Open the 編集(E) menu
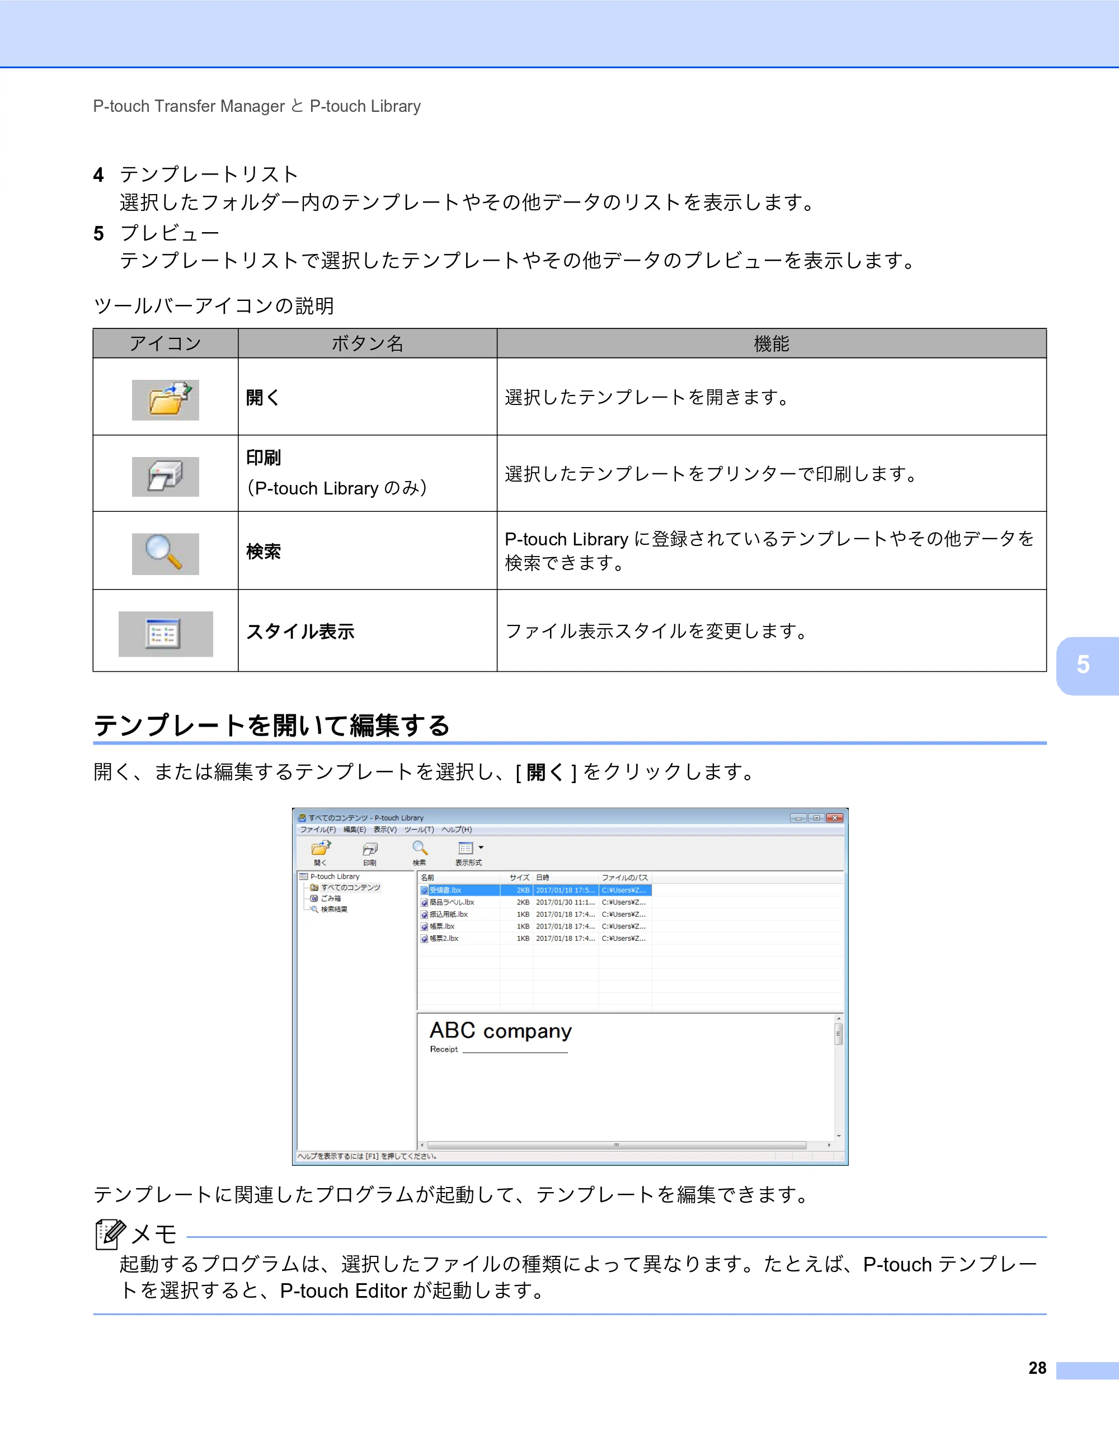Image resolution: width=1119 pixels, height=1446 pixels. tap(354, 830)
